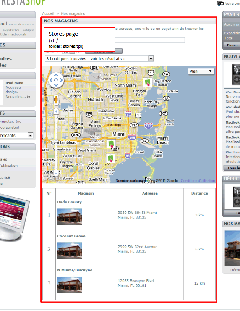
Task: Click the store marker near Coral Gables
Action: (x=110, y=158)
